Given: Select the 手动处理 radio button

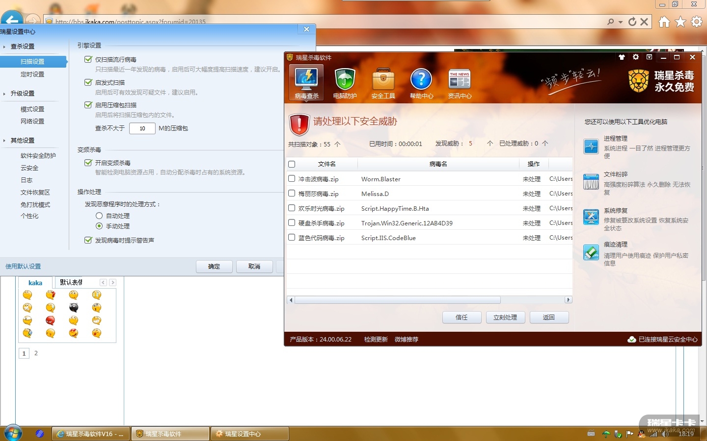Looking at the screenshot, I should click(99, 226).
